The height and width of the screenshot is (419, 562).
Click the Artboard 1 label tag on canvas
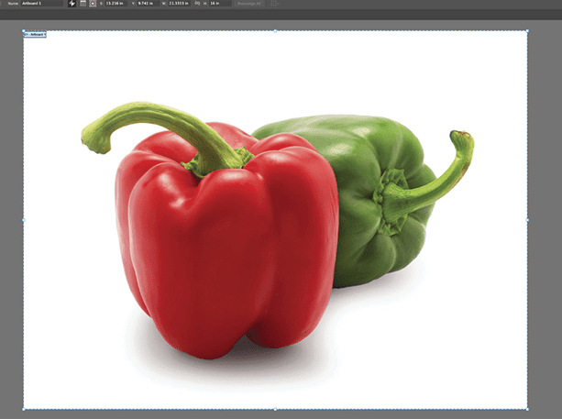(35, 35)
